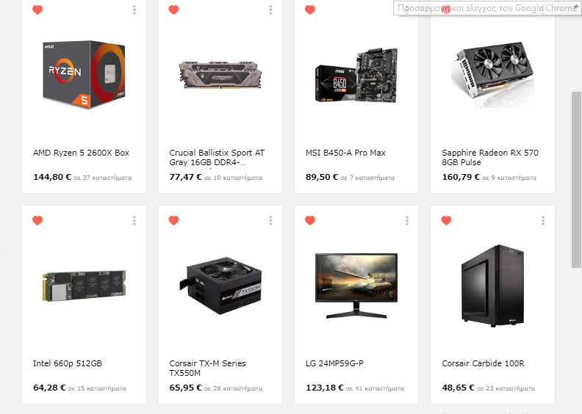Remove MSI B450-A Pro Max from favorites

(310, 10)
